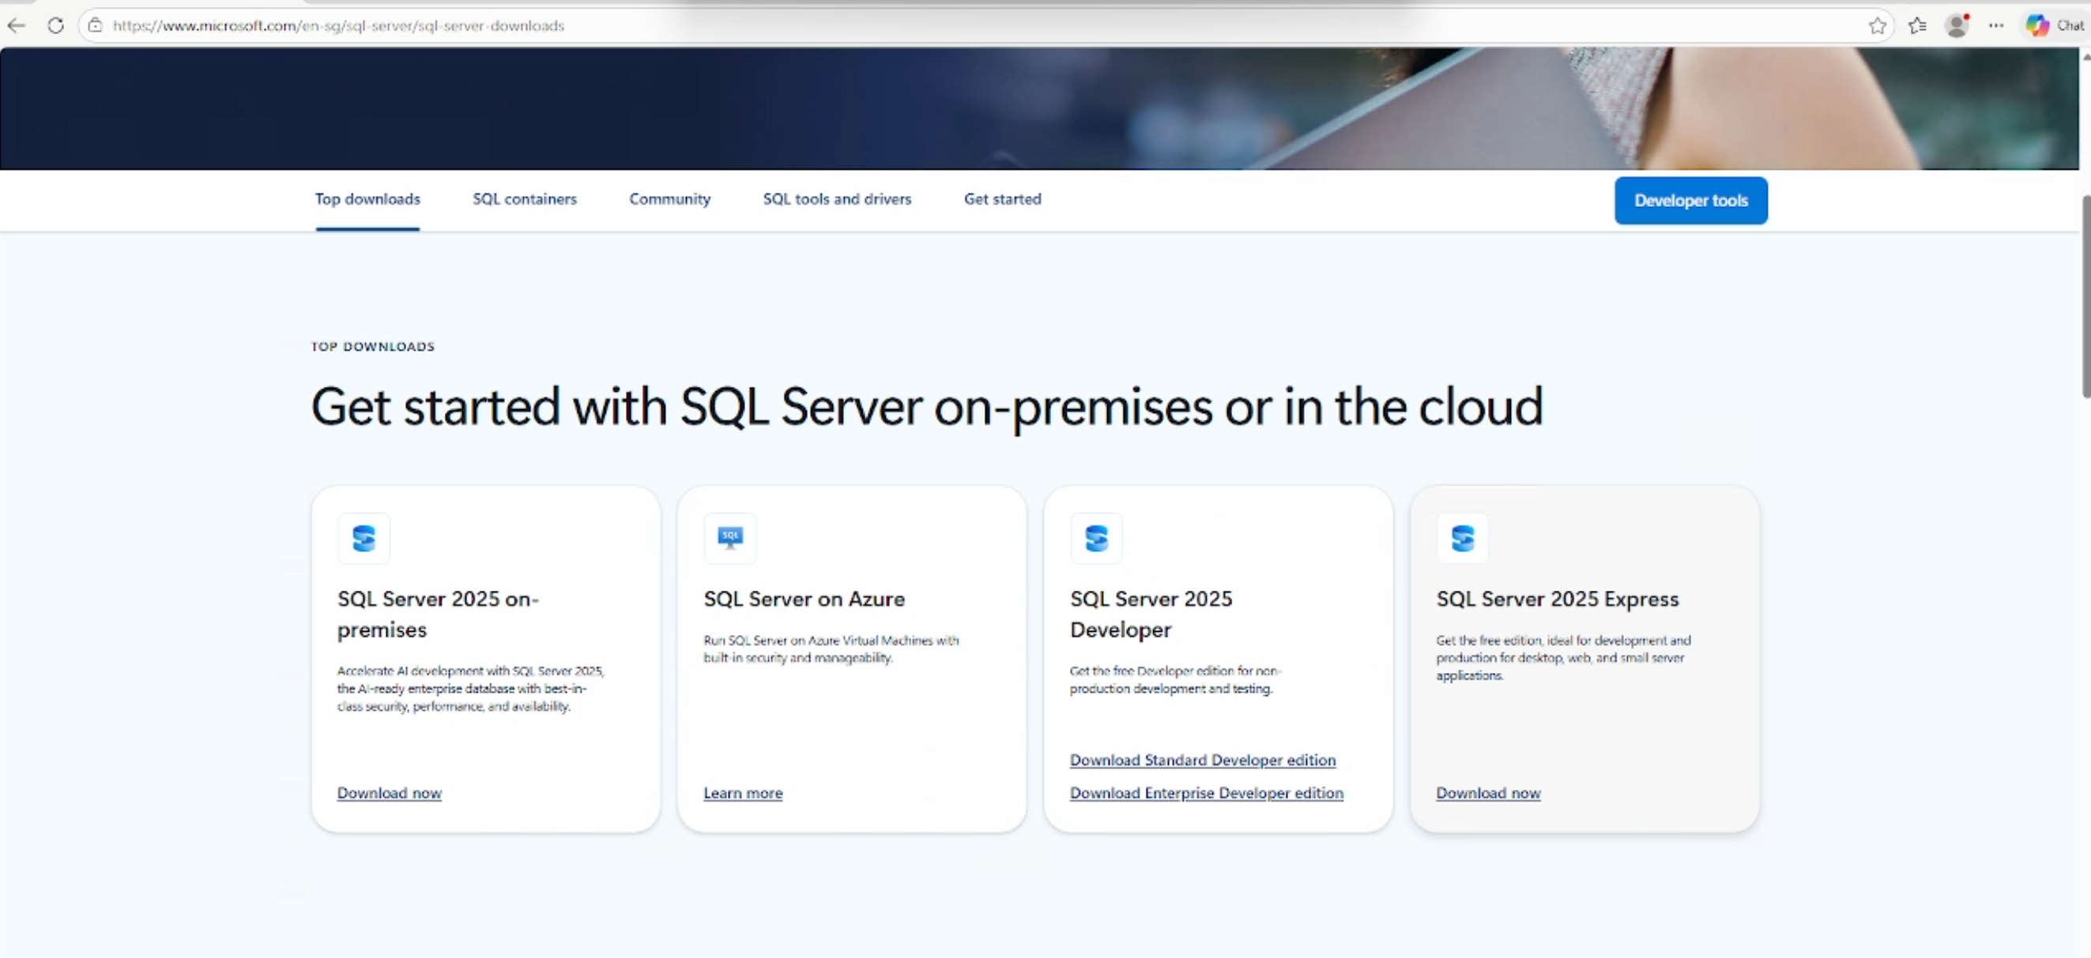
Task: Download Standard Developer edition
Action: (x=1202, y=760)
